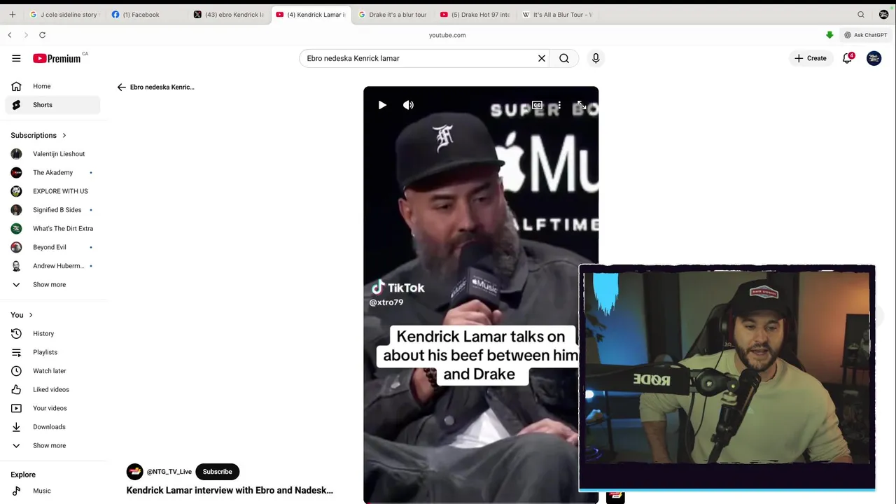Screen dimensions: 896x504
Task: Open watch History
Action: 53,333
